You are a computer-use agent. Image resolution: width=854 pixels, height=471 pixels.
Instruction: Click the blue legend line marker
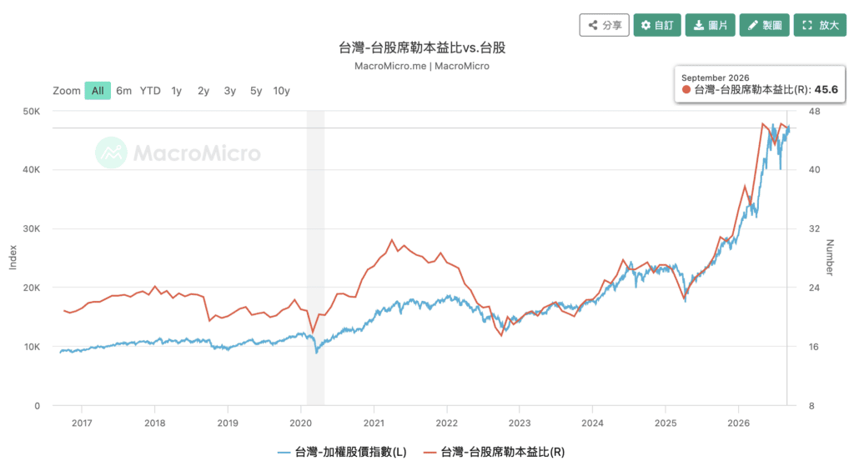pyautogui.click(x=284, y=453)
